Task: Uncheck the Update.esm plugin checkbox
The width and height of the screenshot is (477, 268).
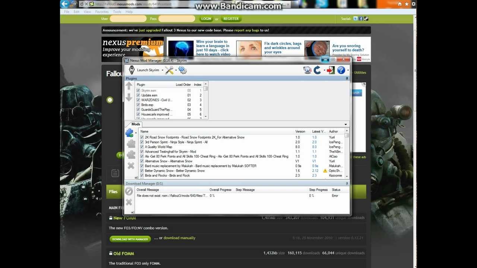Action: 138,95
